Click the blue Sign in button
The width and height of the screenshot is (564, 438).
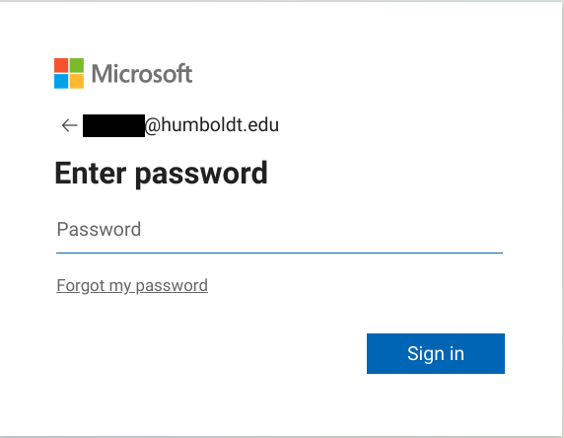(x=436, y=353)
